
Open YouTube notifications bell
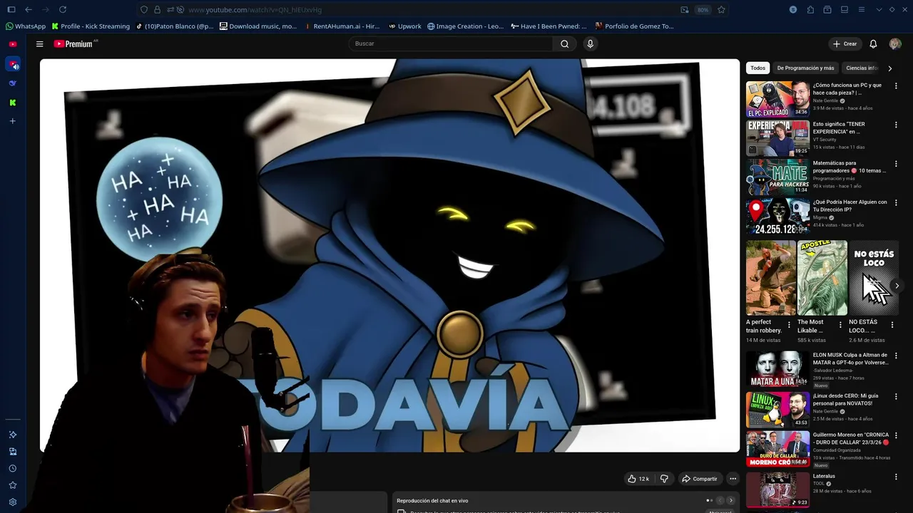click(x=873, y=43)
